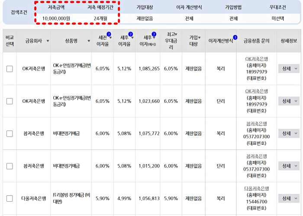Check compare box for OK저축은행 복리 row

(x=10, y=69)
